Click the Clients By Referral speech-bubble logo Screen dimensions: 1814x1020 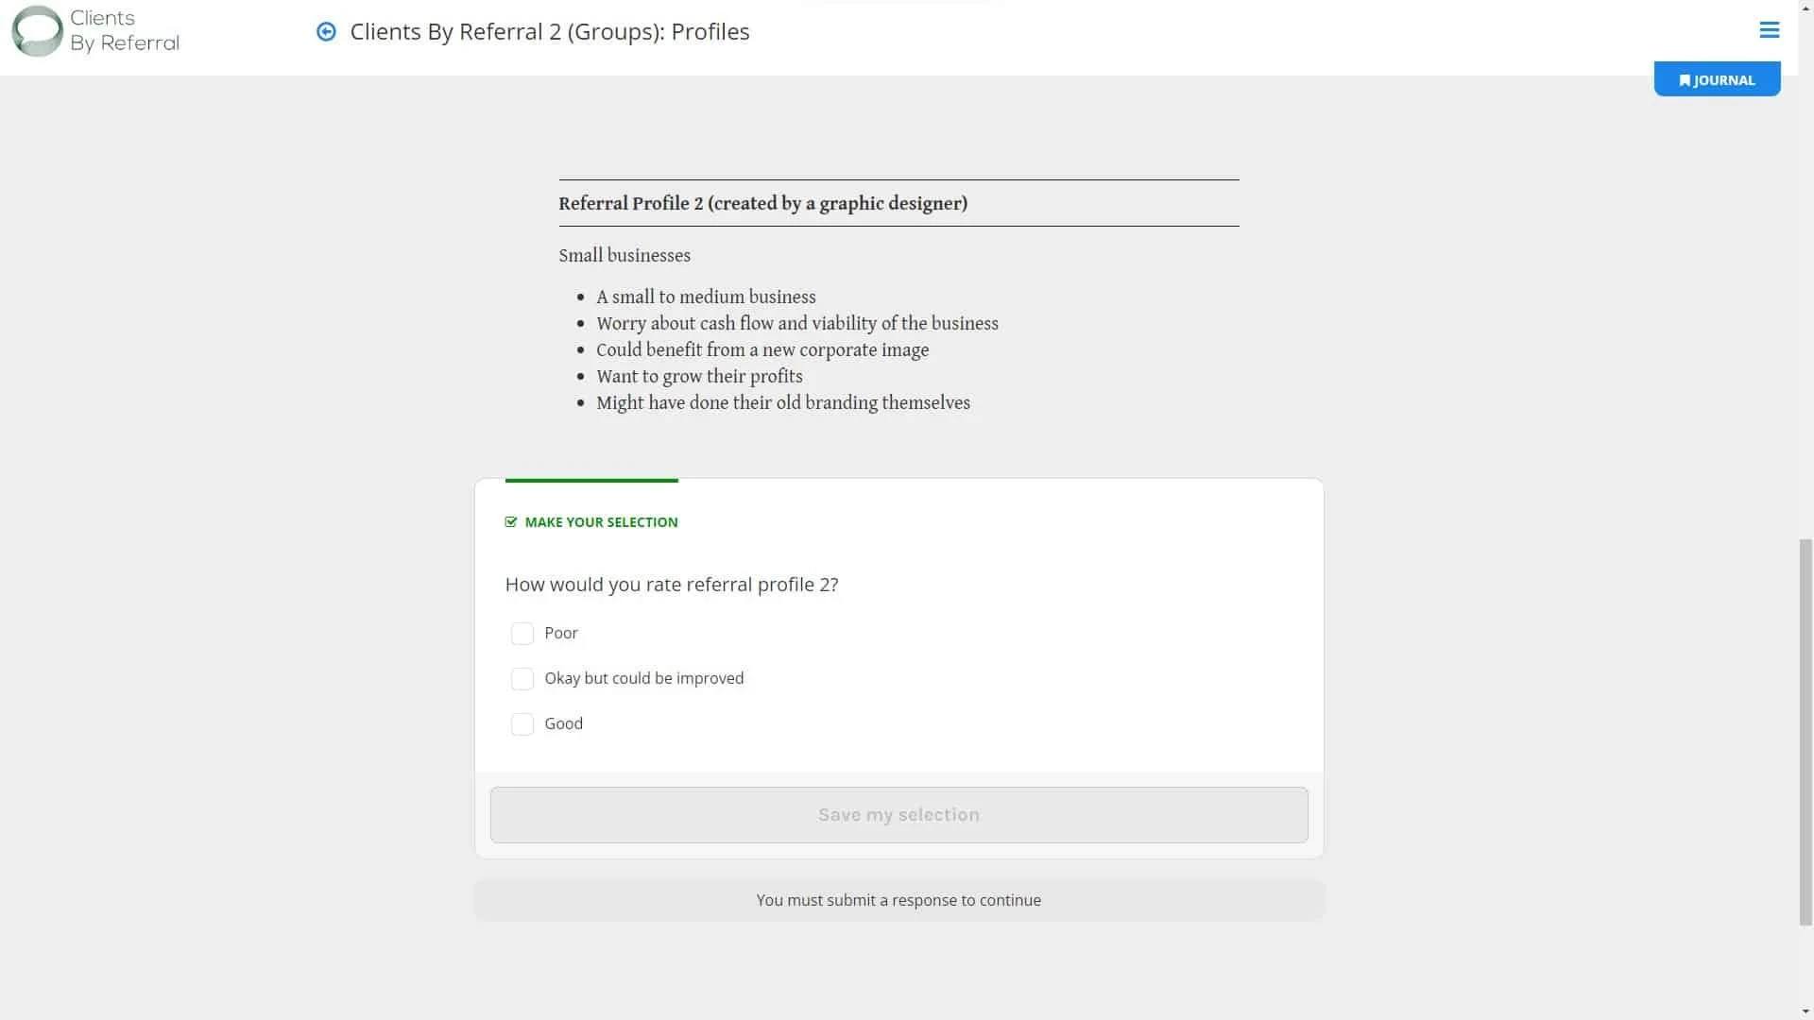tap(37, 30)
